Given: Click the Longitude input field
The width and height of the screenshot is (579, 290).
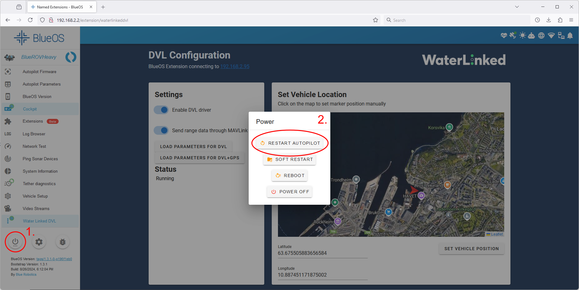Looking at the screenshot, I should coord(323,275).
